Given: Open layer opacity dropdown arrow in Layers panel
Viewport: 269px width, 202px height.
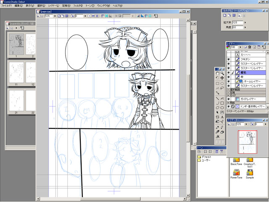Looking at the screenshot, I should [240, 47].
